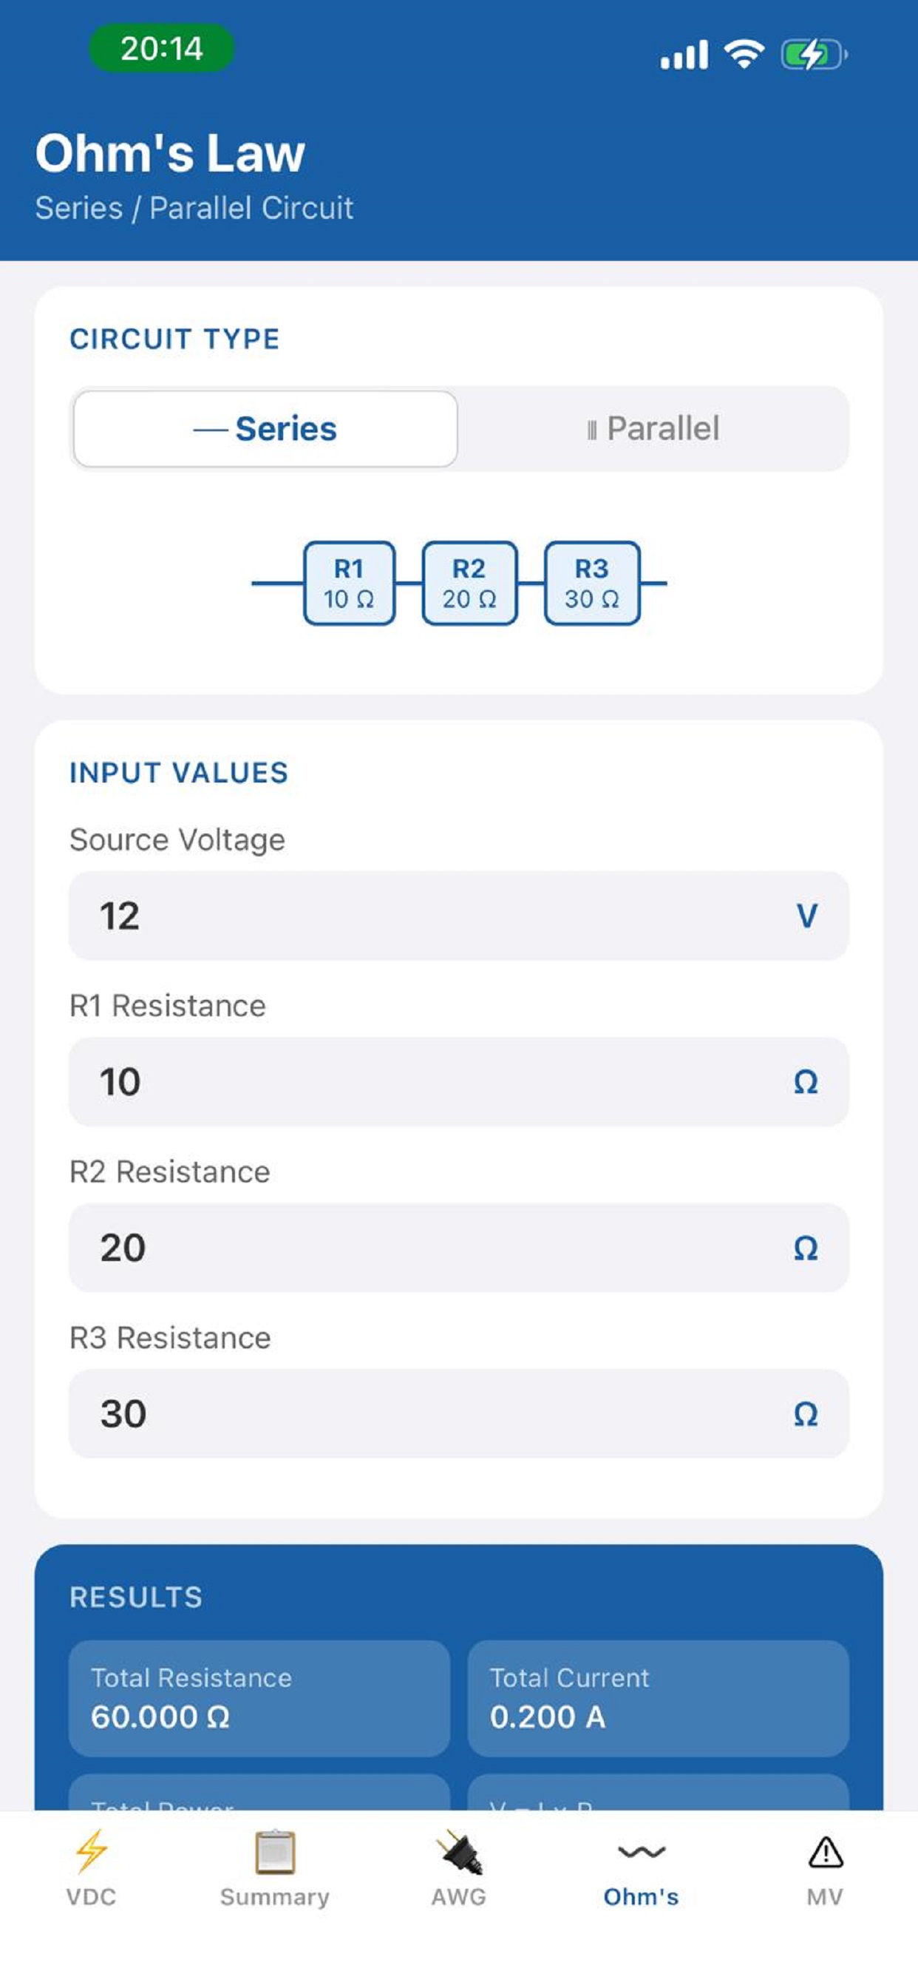Screen dimensions: 918x1988
Task: Open the VDC lightning bolt tab
Action: (x=91, y=1867)
